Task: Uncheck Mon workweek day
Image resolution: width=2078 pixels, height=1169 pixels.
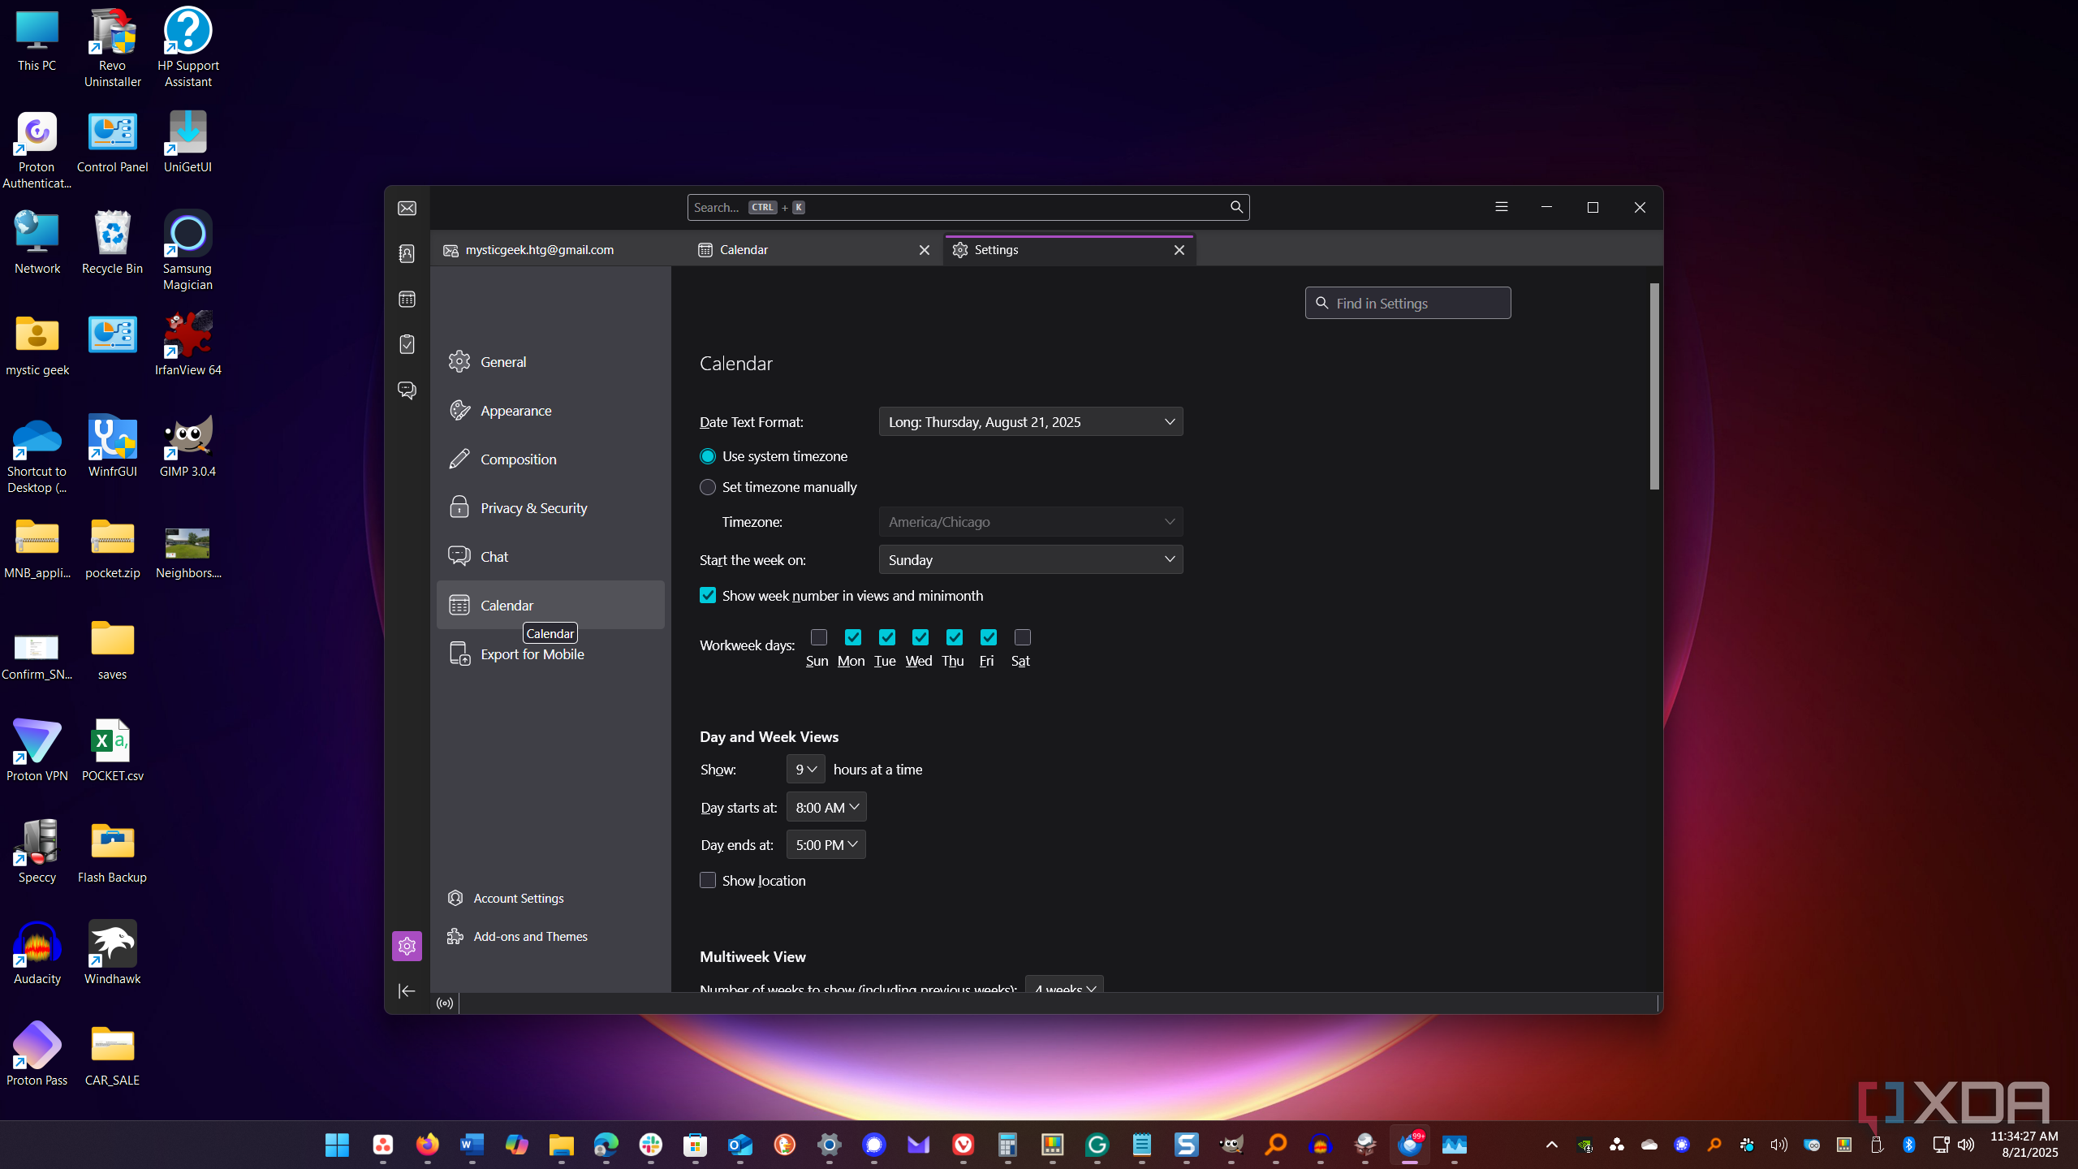Action: tap(852, 637)
